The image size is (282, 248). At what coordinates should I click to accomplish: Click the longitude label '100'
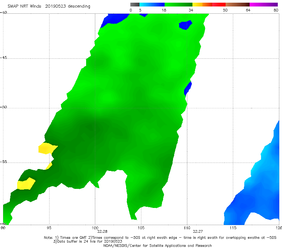[95, 228]
